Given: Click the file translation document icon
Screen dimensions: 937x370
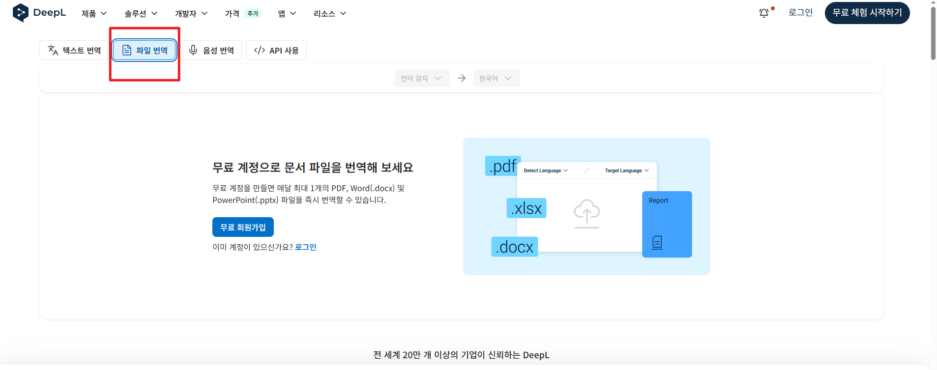Looking at the screenshot, I should (x=127, y=50).
